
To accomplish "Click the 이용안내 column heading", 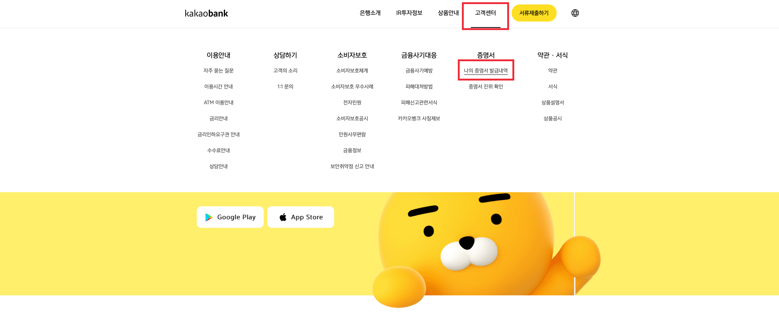I will click(219, 55).
